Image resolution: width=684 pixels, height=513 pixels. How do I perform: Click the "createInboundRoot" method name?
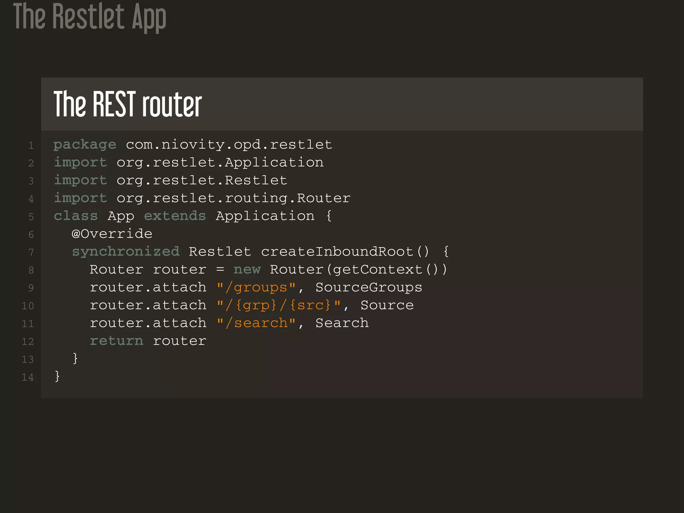point(337,251)
